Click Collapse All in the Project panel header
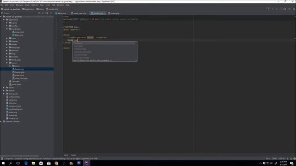The image size is (296, 166). click(x=43, y=13)
